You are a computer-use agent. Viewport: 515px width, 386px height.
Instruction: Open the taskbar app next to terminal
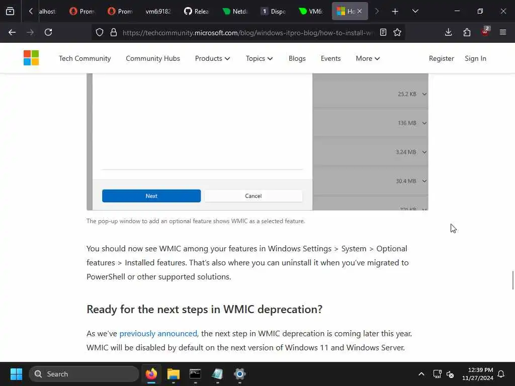tap(217, 374)
